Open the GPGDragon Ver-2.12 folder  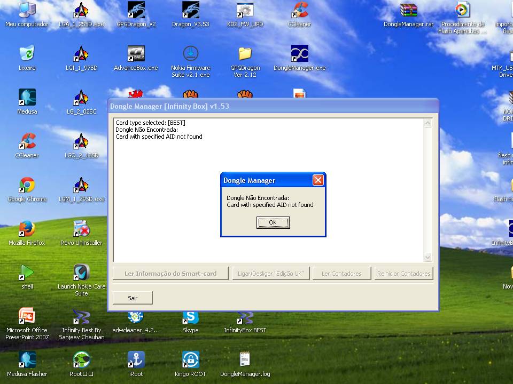(245, 54)
